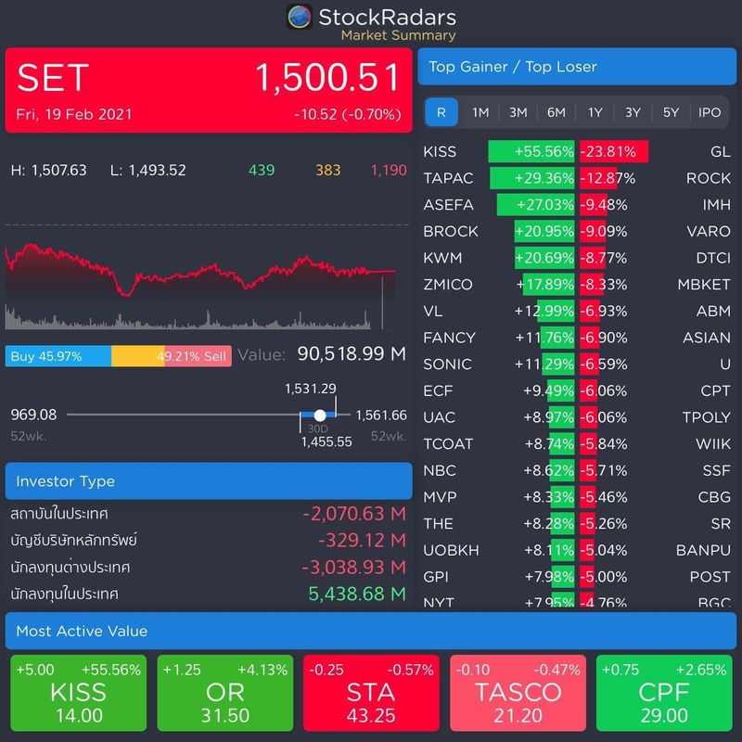Select the 5Y timeframe tab

coord(670,112)
